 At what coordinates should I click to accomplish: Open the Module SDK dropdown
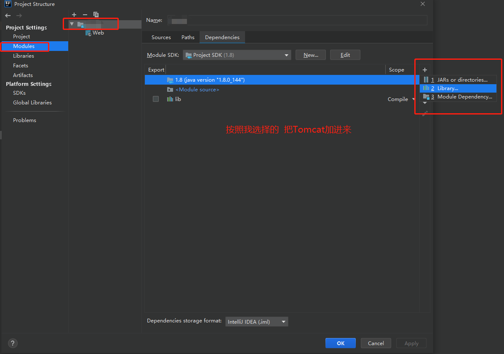pyautogui.click(x=237, y=55)
